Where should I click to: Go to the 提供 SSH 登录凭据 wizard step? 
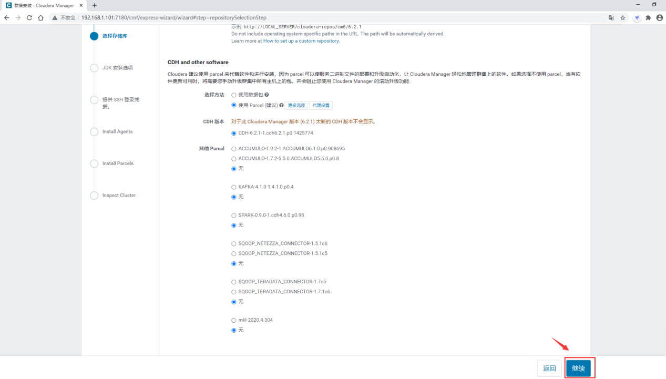121,103
